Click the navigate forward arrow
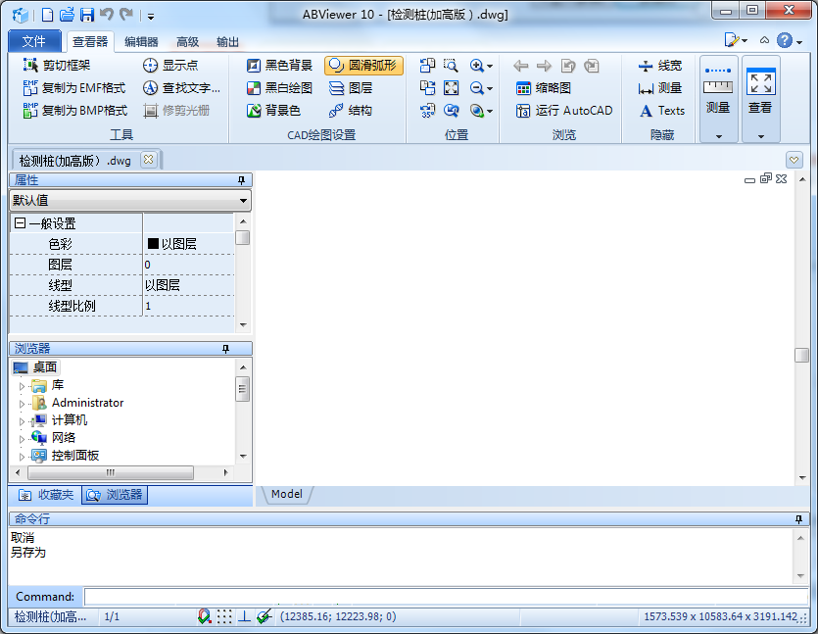The height and width of the screenshot is (634, 818). point(544,66)
